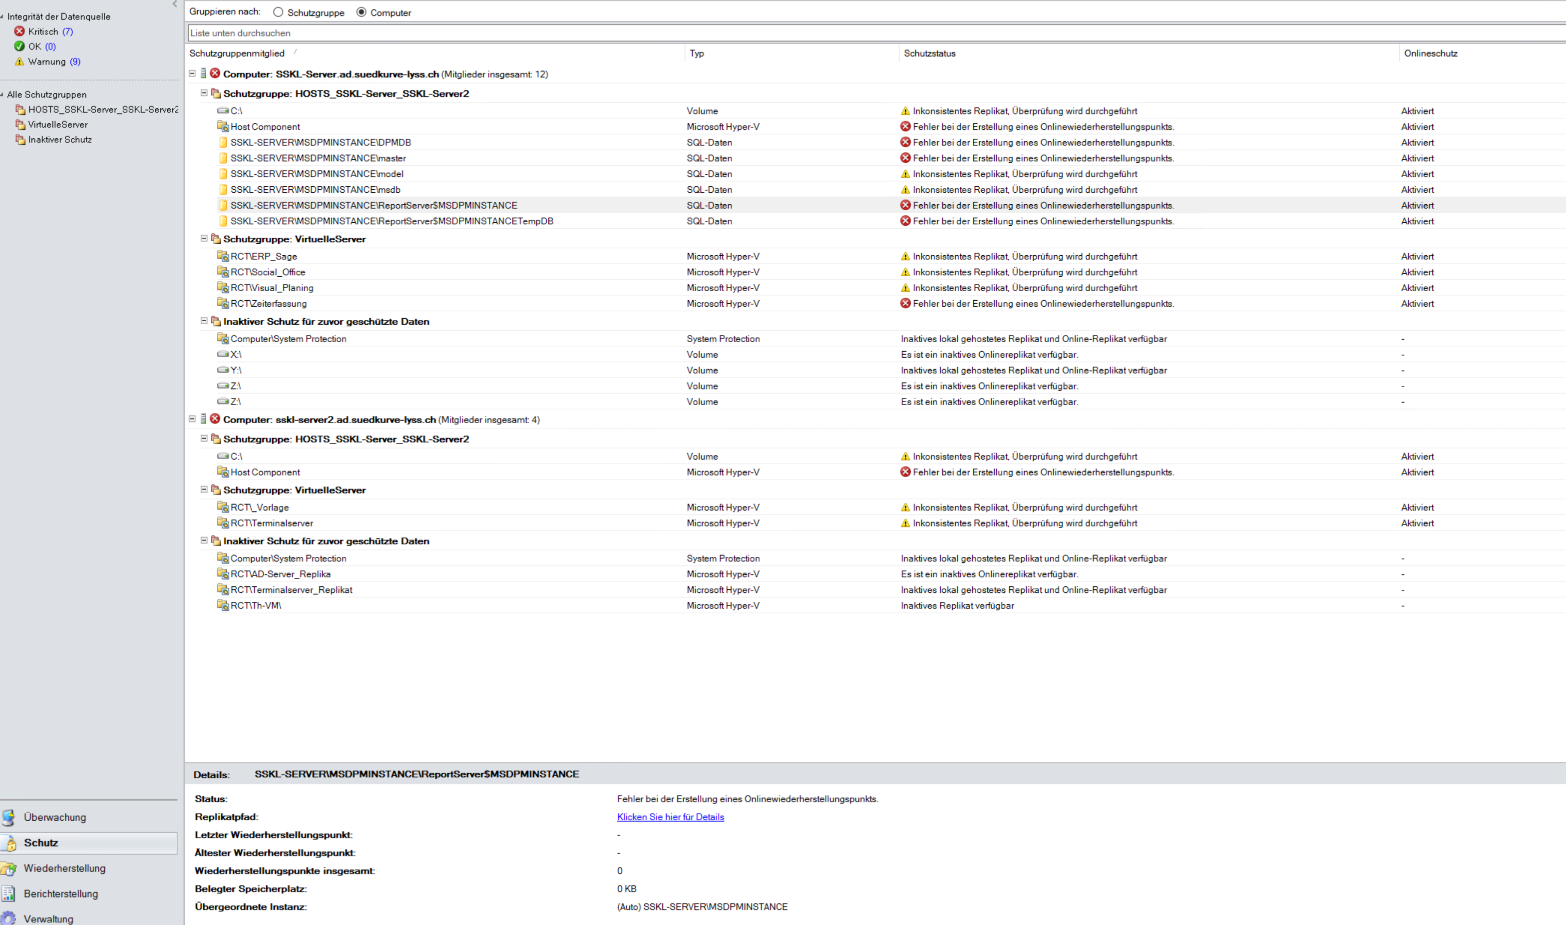Screen dimensions: 1566x925
Task: Collapse Integrität der Datenquelle section
Action: pyautogui.click(x=2, y=16)
